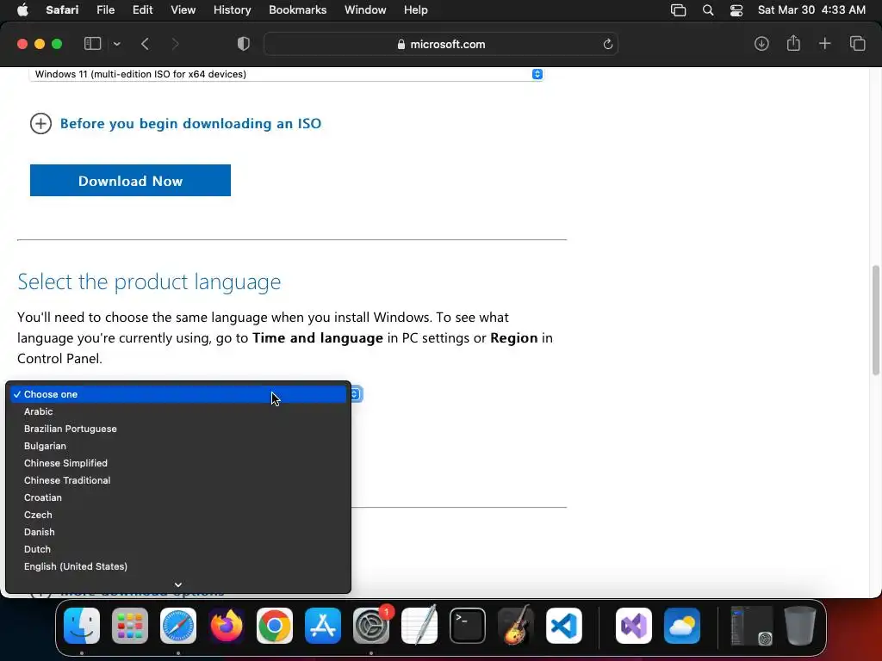882x661 pixels.
Task: Open the Bookmarks menu
Action: point(297,10)
